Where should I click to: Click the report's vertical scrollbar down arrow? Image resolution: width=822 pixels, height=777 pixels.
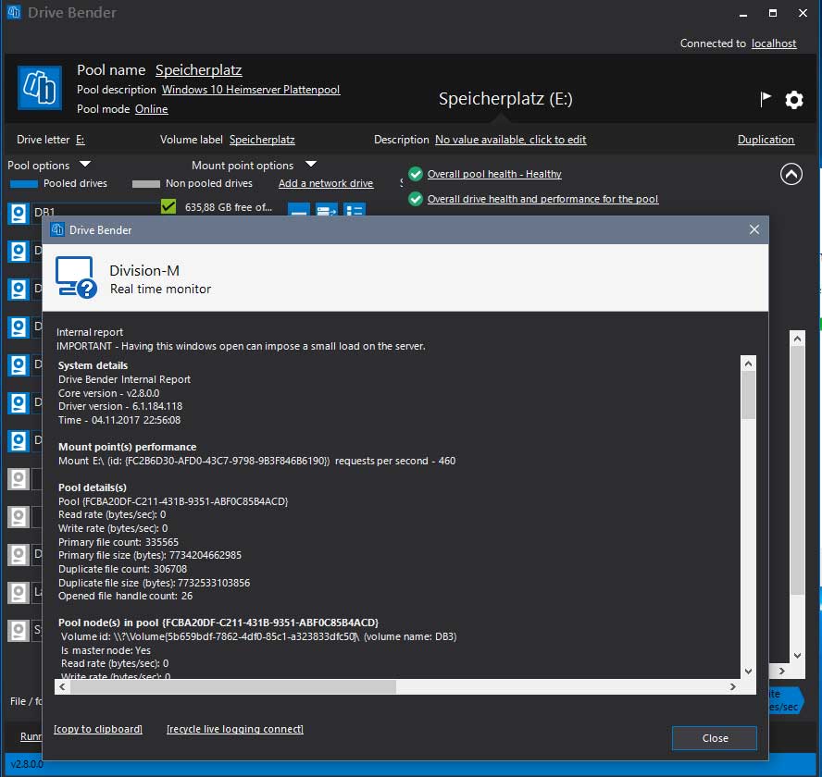click(748, 672)
